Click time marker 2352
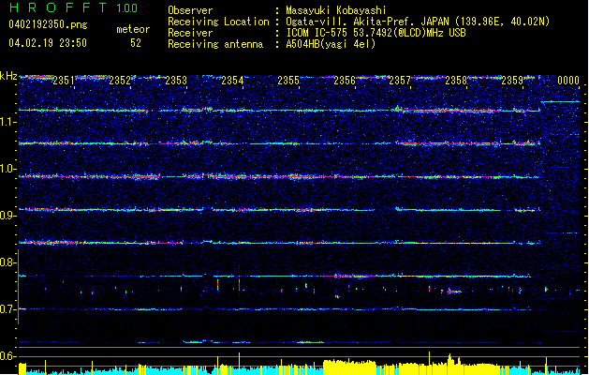The height and width of the screenshot is (375, 589). (120, 81)
